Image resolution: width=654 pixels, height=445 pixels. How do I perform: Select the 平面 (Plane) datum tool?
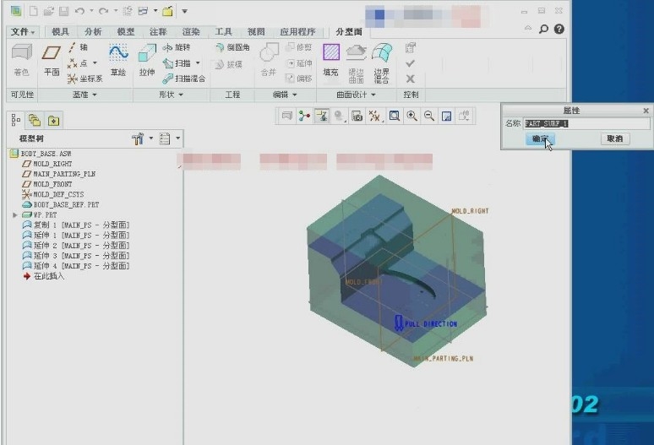(52, 61)
